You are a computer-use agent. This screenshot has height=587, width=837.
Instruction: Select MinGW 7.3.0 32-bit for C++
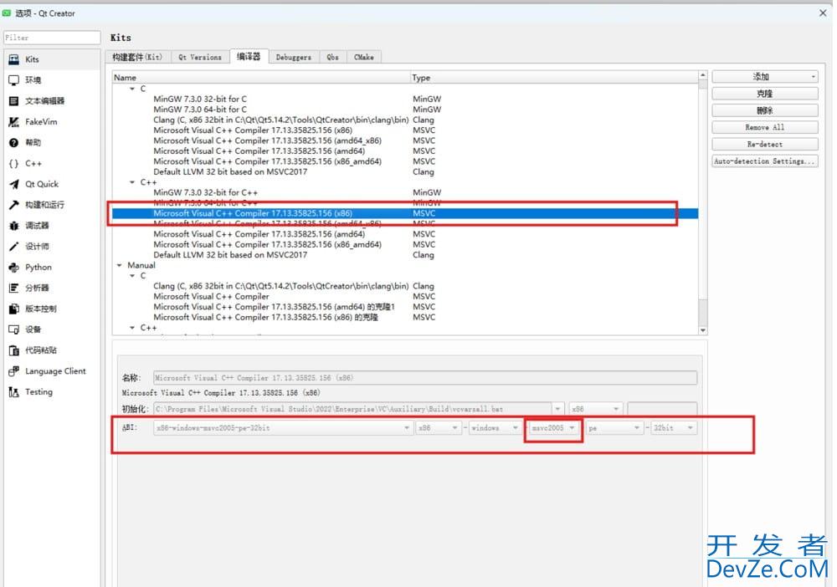[x=206, y=192]
